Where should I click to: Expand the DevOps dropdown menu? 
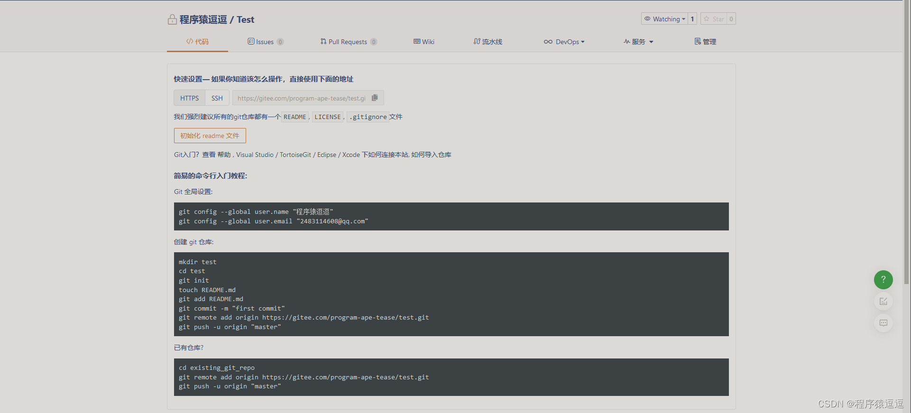click(564, 42)
